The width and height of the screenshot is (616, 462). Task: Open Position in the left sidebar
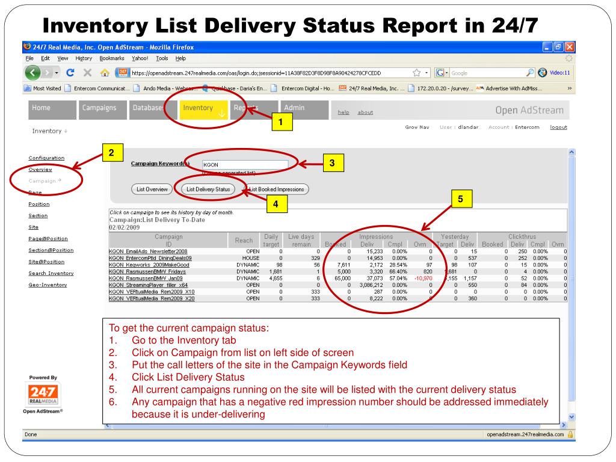coord(39,204)
